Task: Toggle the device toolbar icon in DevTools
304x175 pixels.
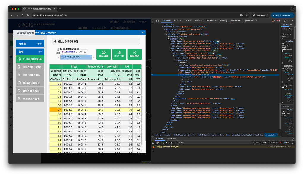Action: tap(158, 21)
